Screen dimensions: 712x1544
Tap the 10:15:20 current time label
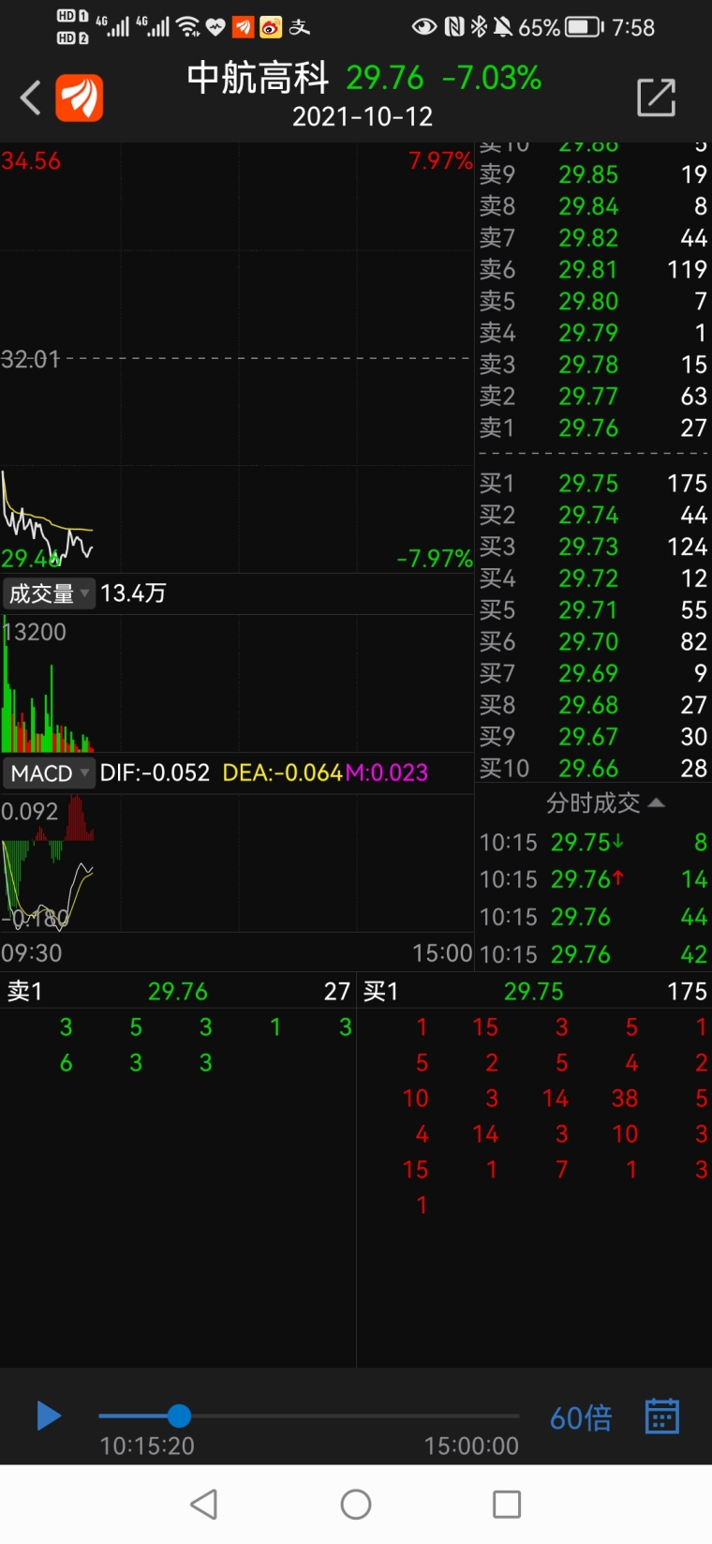[147, 1446]
